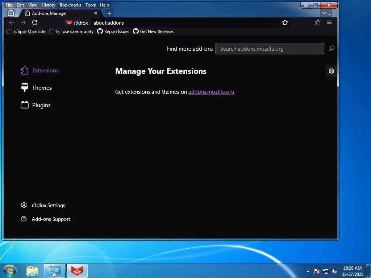Open the Action Center flag icon
This screenshot has height=278, width=371.
click(317, 271)
